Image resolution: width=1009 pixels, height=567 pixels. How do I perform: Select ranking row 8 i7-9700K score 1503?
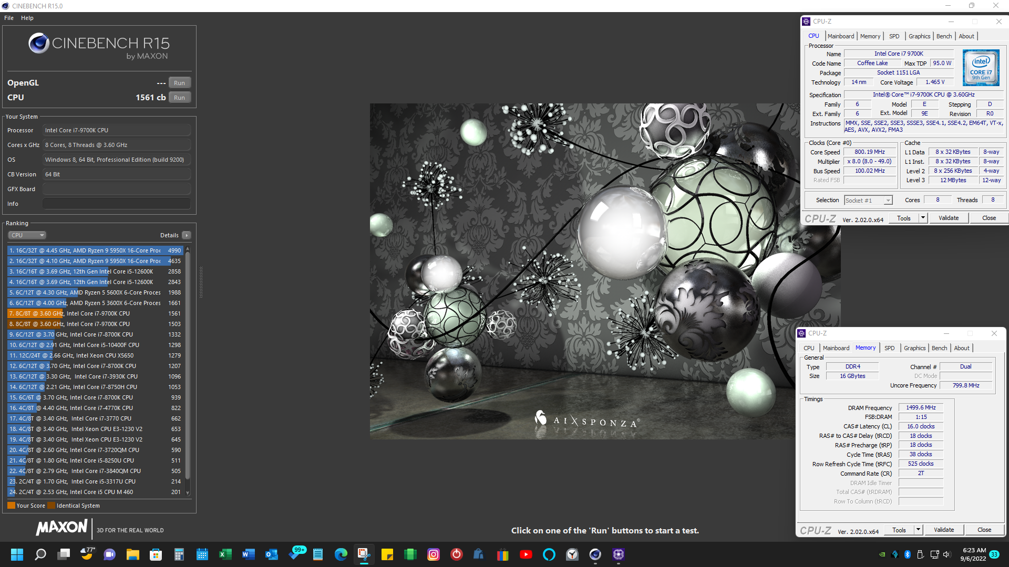pos(95,324)
